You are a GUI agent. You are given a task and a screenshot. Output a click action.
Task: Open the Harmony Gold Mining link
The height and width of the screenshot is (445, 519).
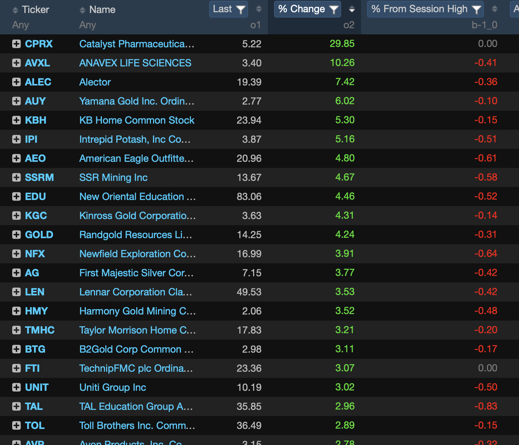pos(137,311)
